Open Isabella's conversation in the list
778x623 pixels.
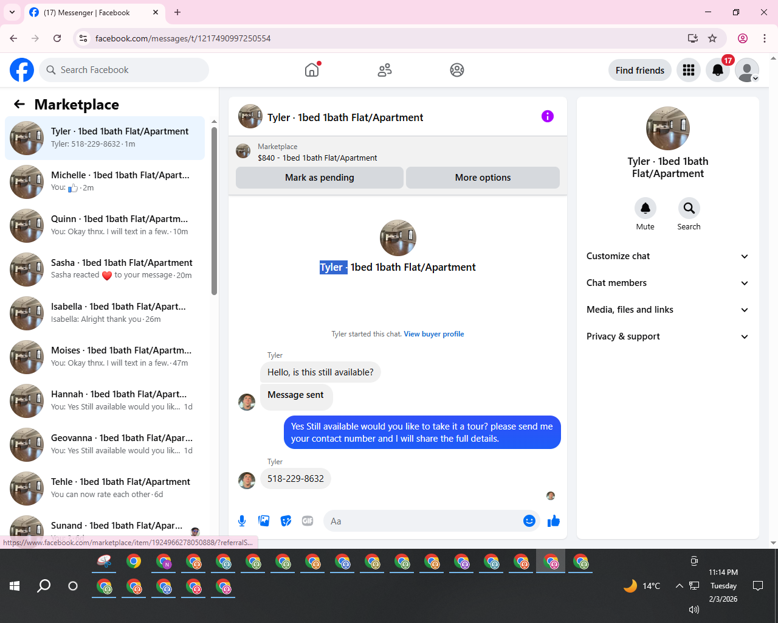[x=105, y=313]
